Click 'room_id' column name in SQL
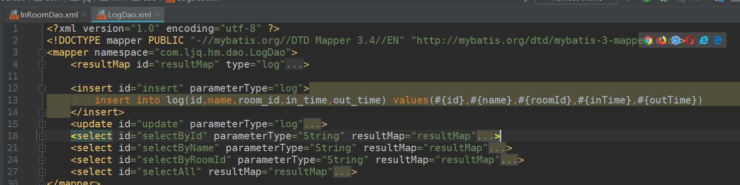This screenshot has height=185, width=740. click(259, 100)
